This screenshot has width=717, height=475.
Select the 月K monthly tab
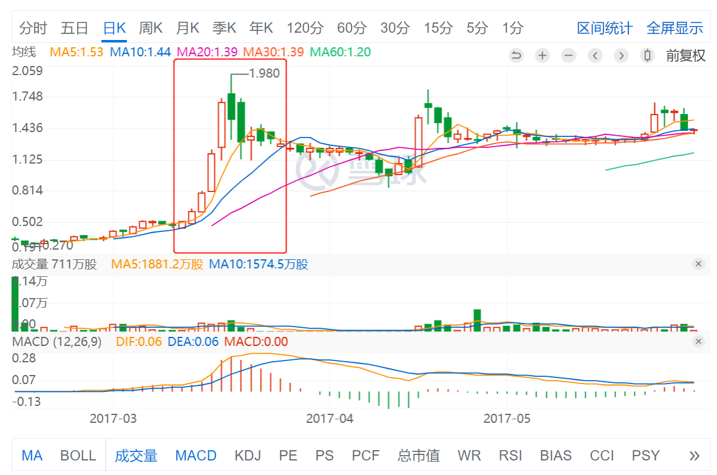pos(188,28)
